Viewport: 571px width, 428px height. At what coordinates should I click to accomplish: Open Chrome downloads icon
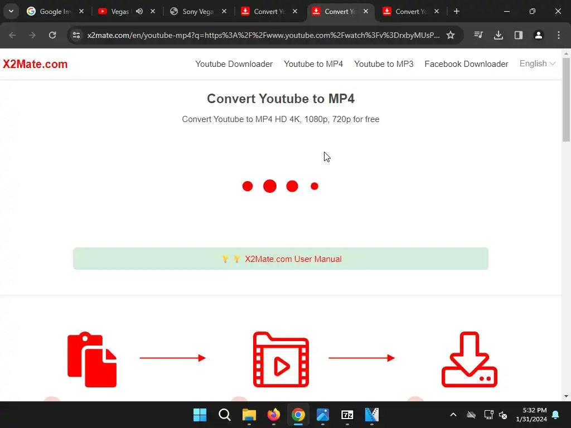tap(498, 35)
